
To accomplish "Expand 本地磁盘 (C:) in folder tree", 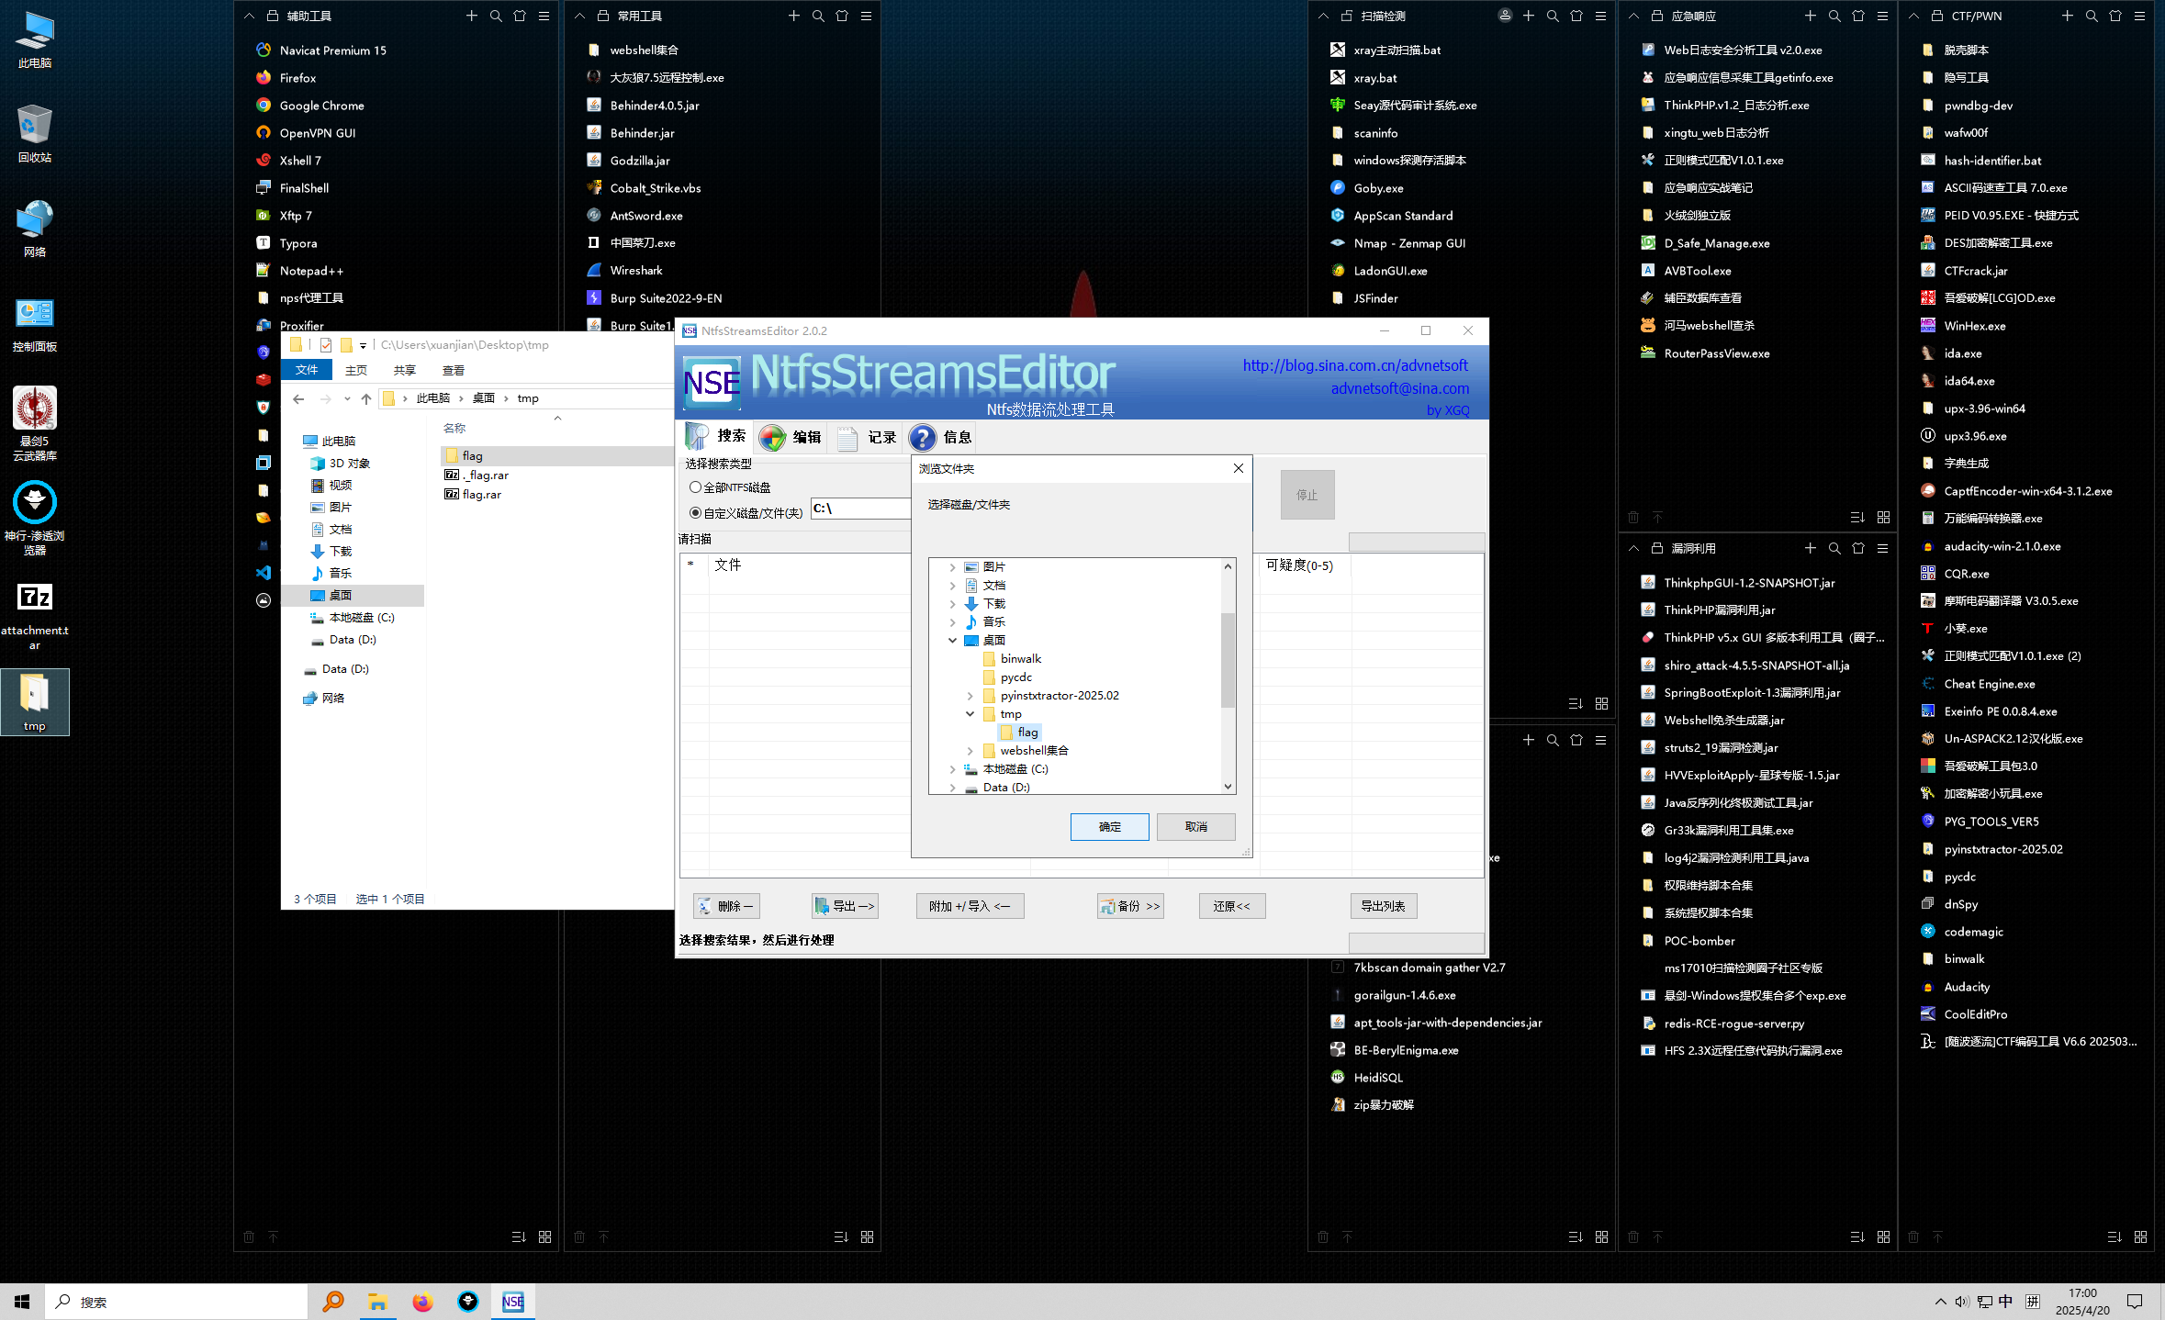I will 952,769.
